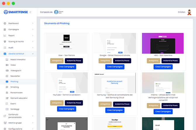Expand the Campagne menu chevron

point(33,29)
